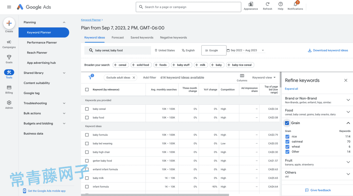Open Billing in left sidebar
353x196 pixels.
(9, 90)
